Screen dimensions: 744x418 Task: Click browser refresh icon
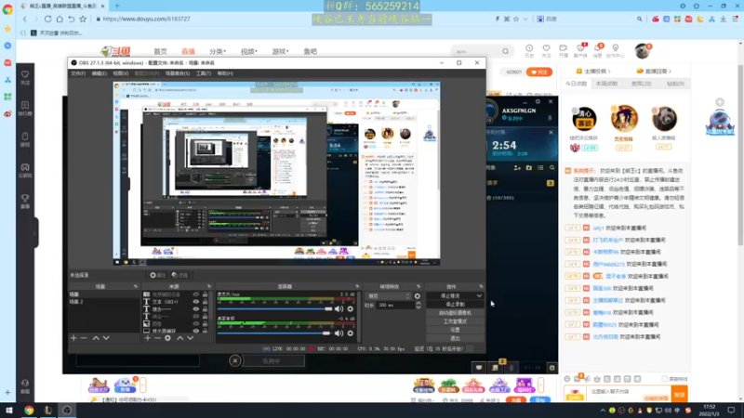[47, 19]
